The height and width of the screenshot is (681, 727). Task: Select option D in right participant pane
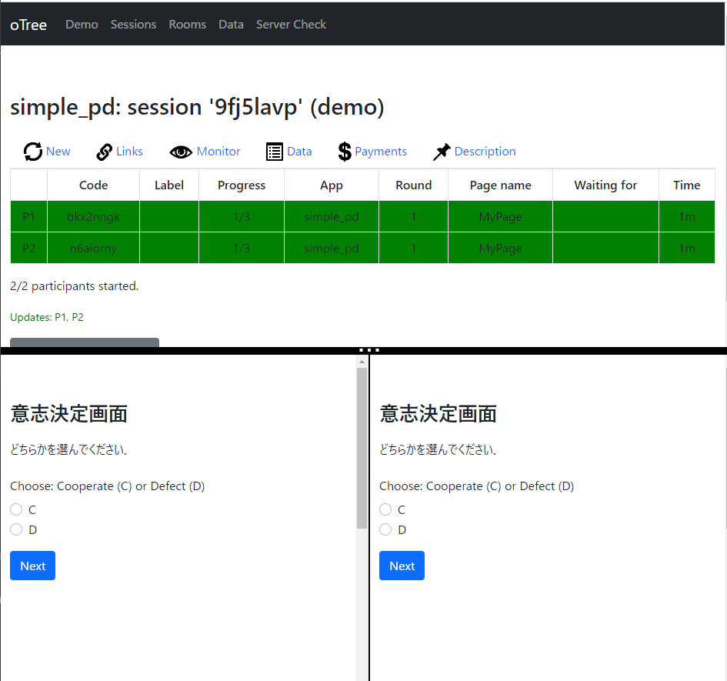click(x=385, y=529)
